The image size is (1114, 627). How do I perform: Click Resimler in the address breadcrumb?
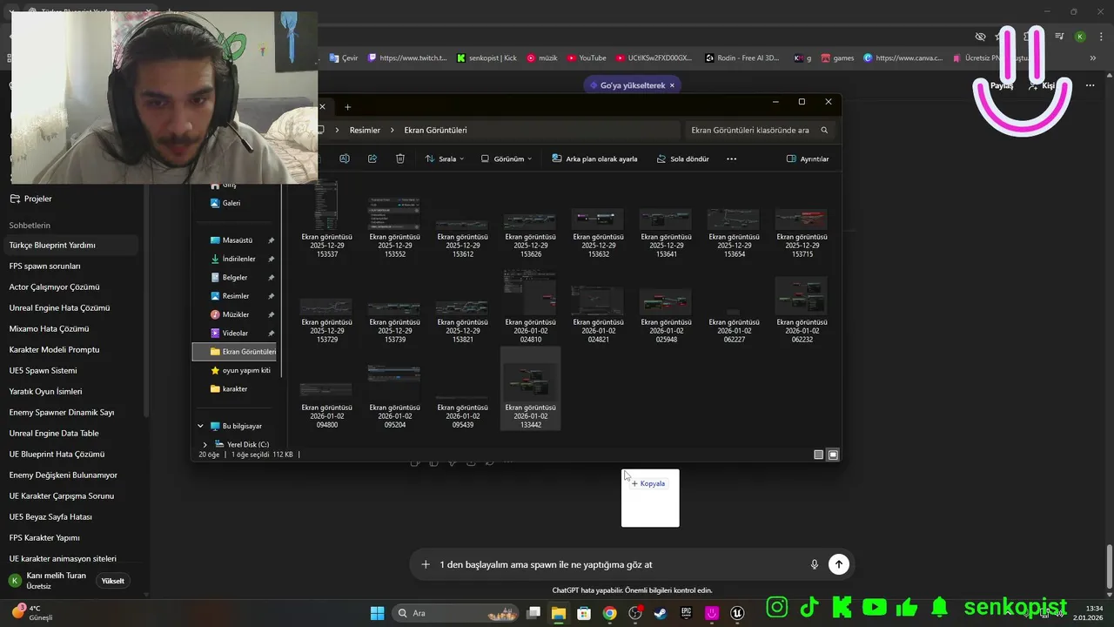coord(365,130)
